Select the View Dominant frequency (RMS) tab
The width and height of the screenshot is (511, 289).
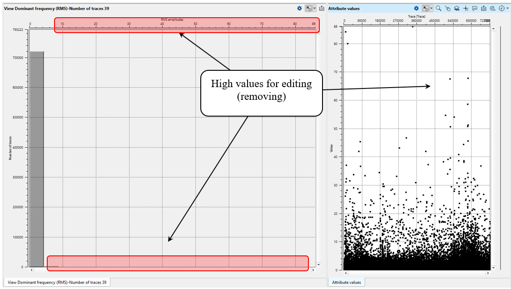57,282
